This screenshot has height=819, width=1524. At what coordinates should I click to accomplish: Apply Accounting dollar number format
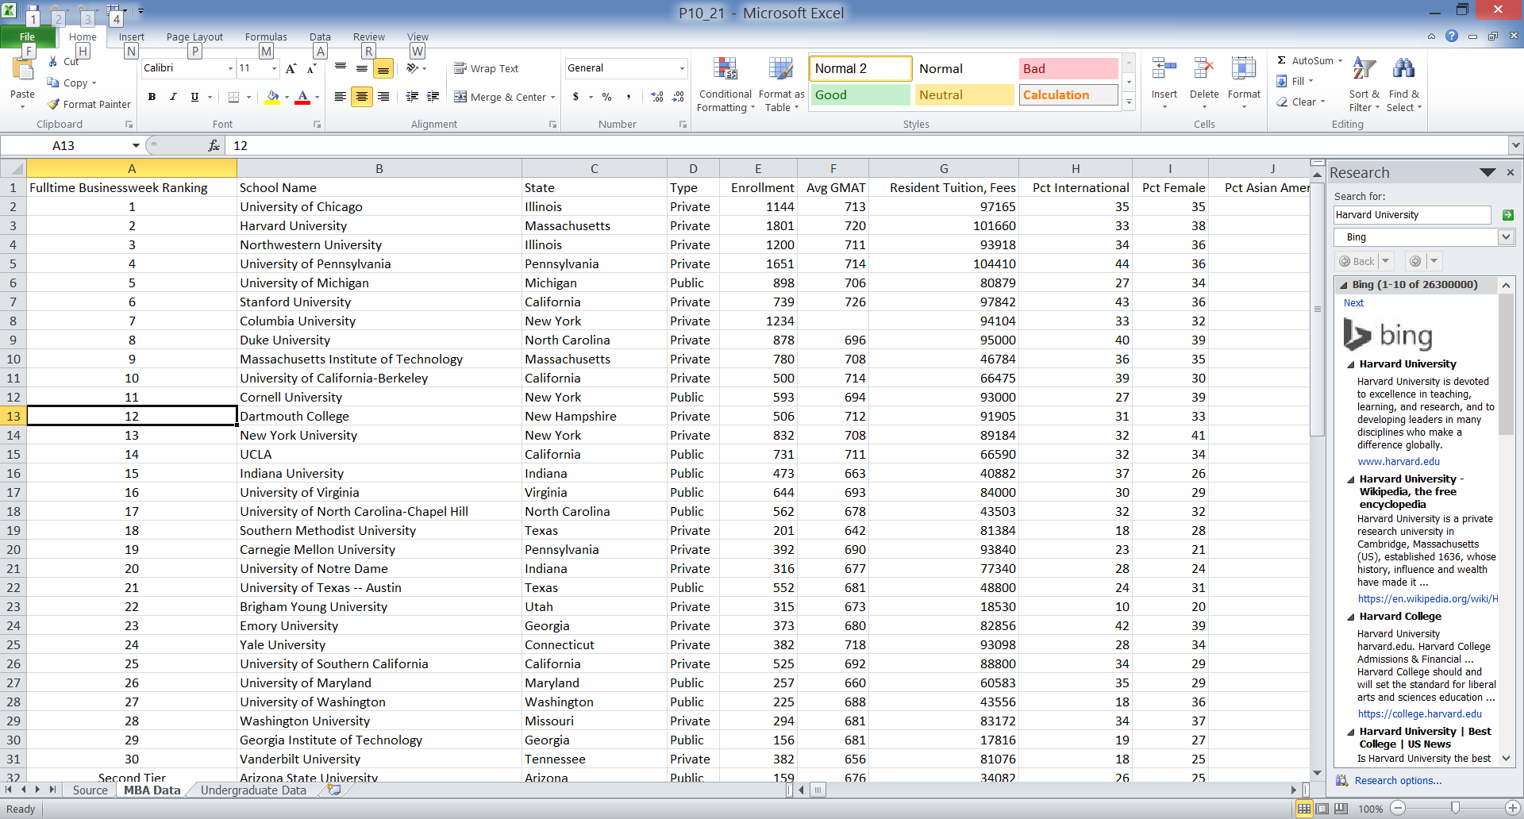[575, 97]
